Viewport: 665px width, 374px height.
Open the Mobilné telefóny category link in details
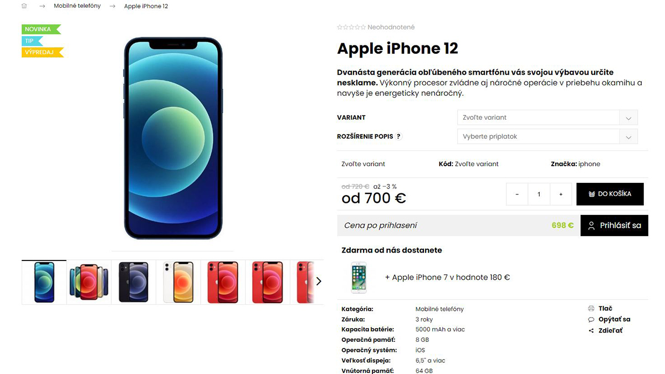[x=439, y=309]
